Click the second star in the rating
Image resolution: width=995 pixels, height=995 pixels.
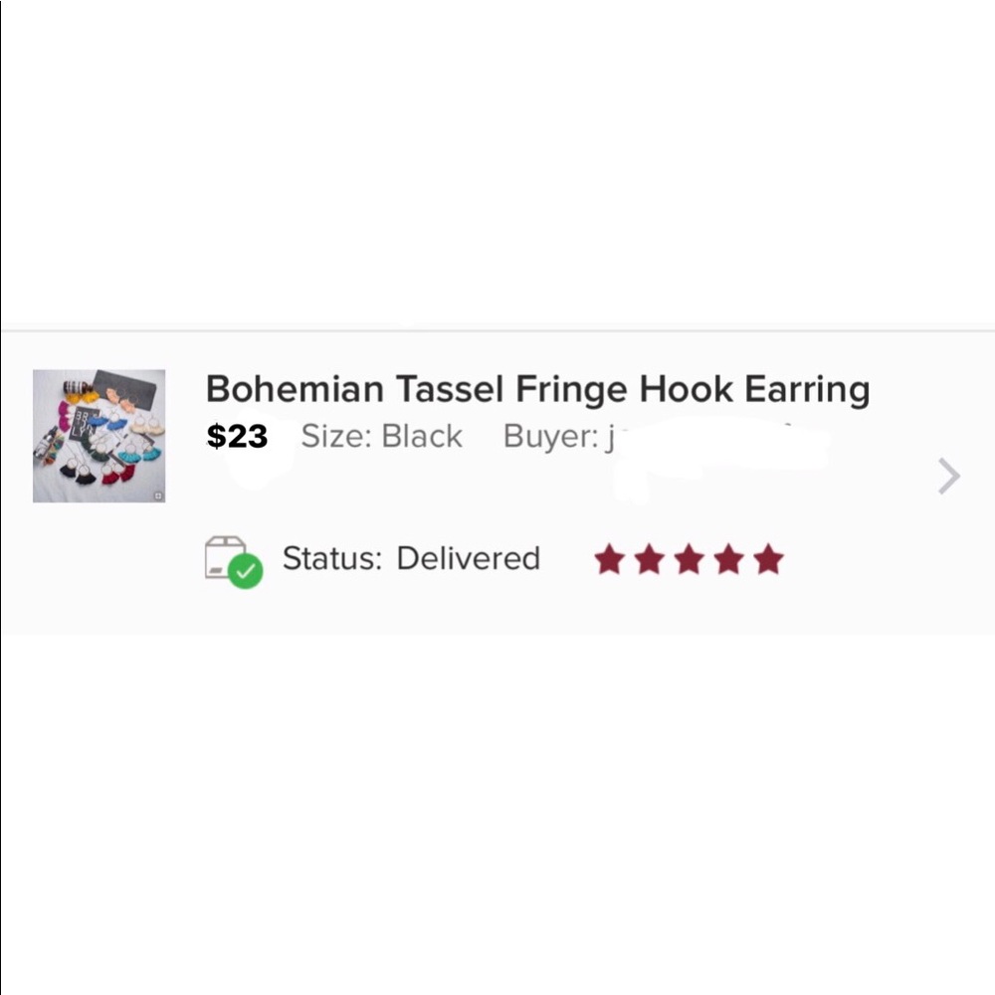tap(650, 558)
